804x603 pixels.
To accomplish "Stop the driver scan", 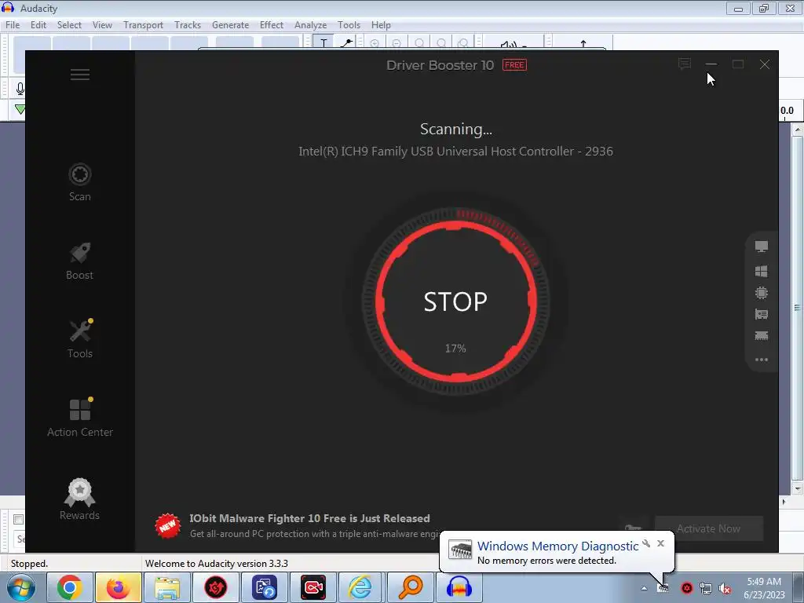I will [456, 301].
